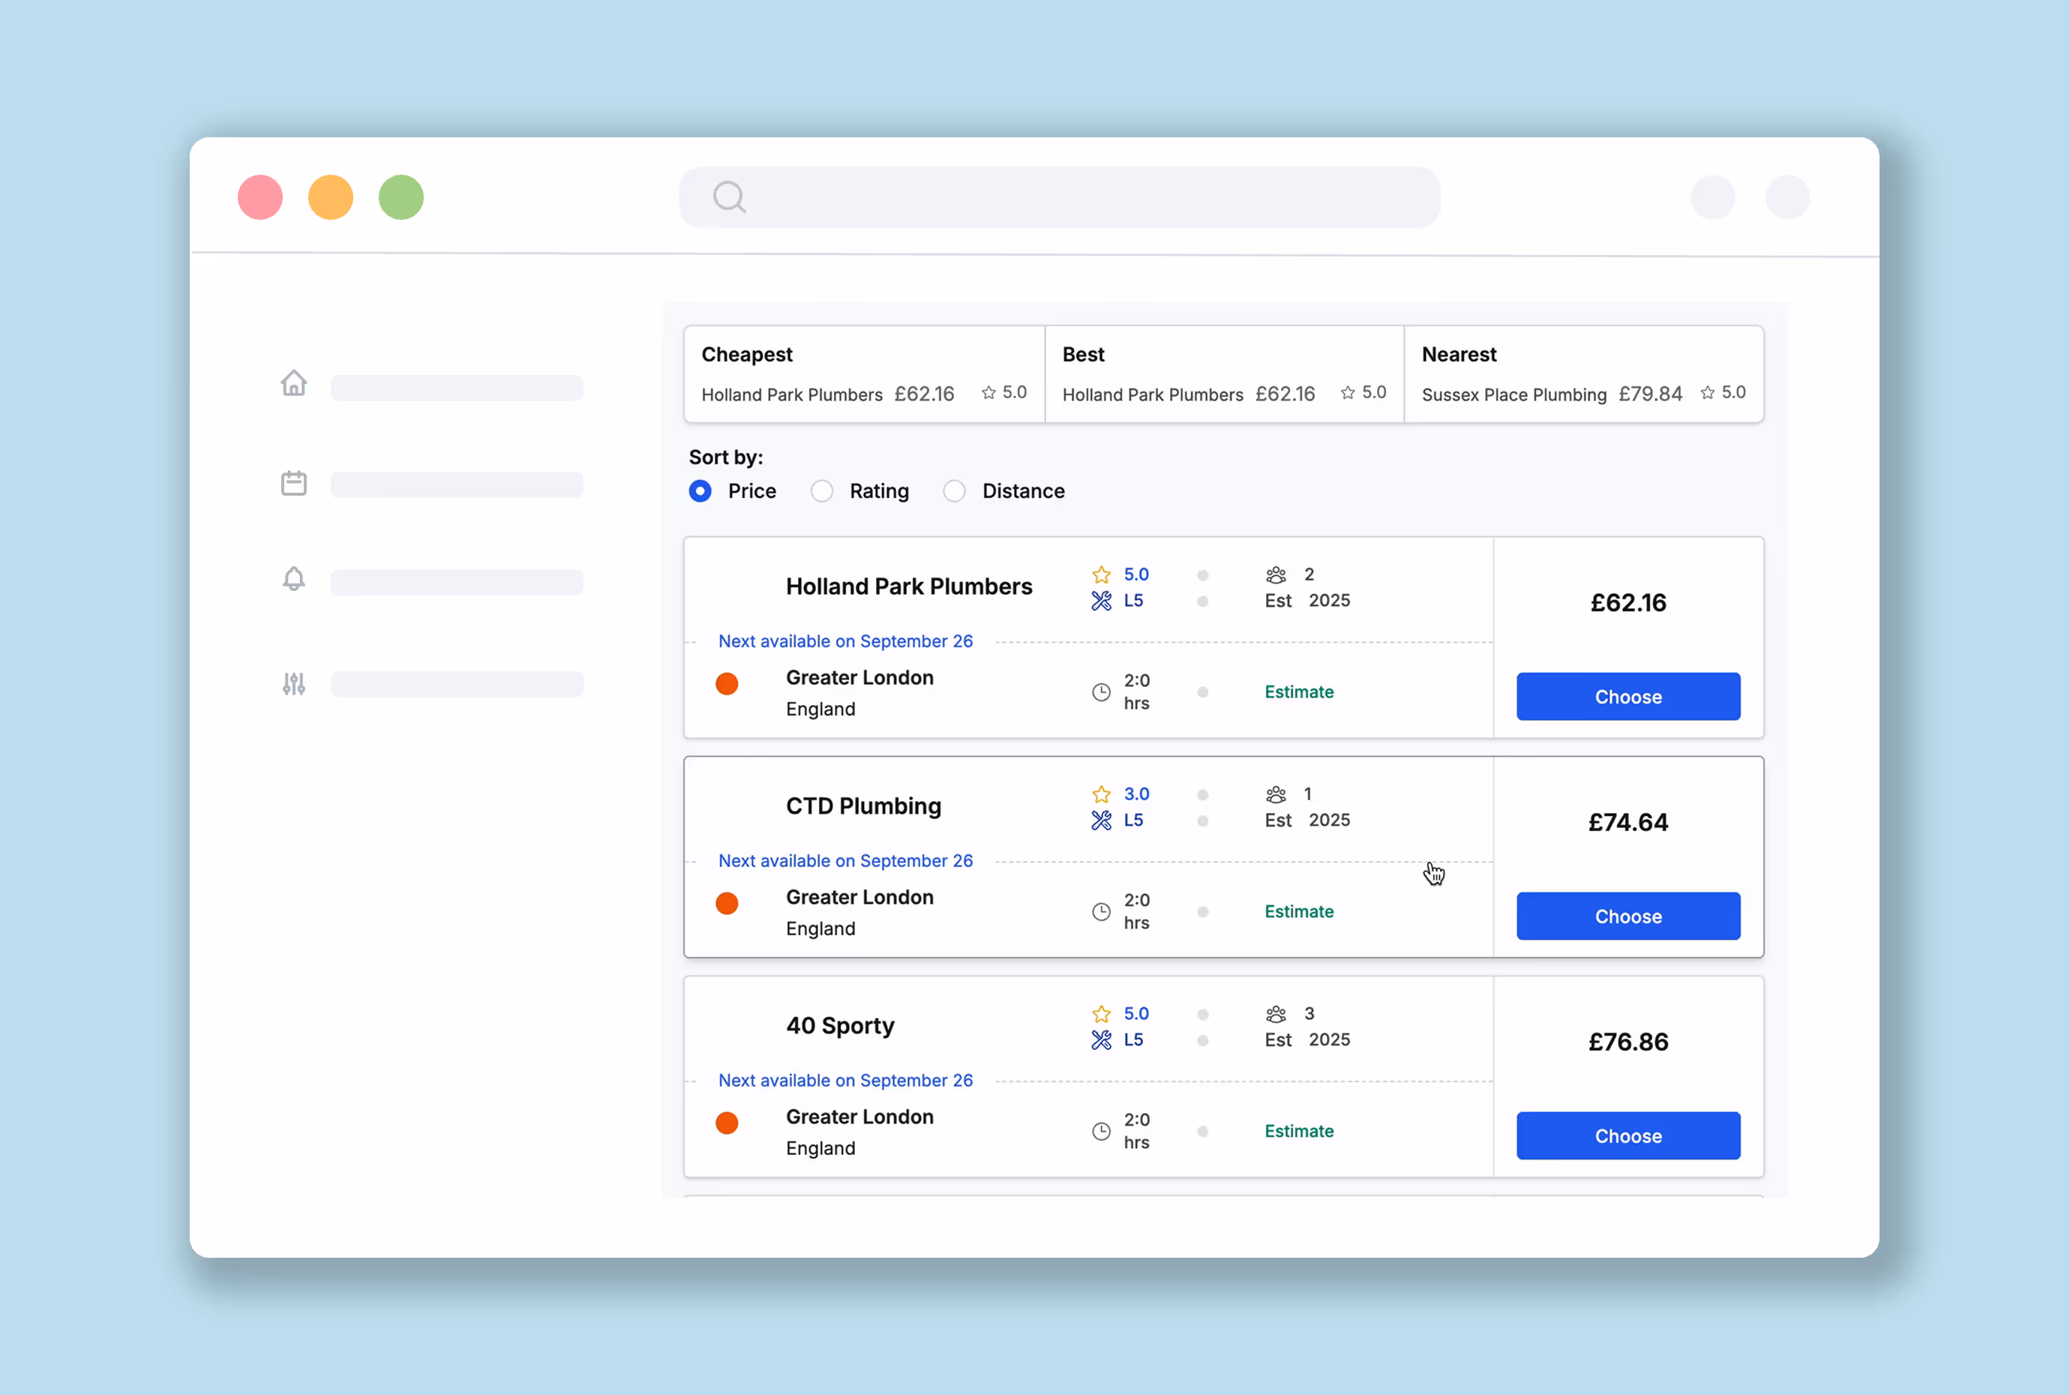Open the Estimate link for 40 Sporty

tap(1299, 1131)
